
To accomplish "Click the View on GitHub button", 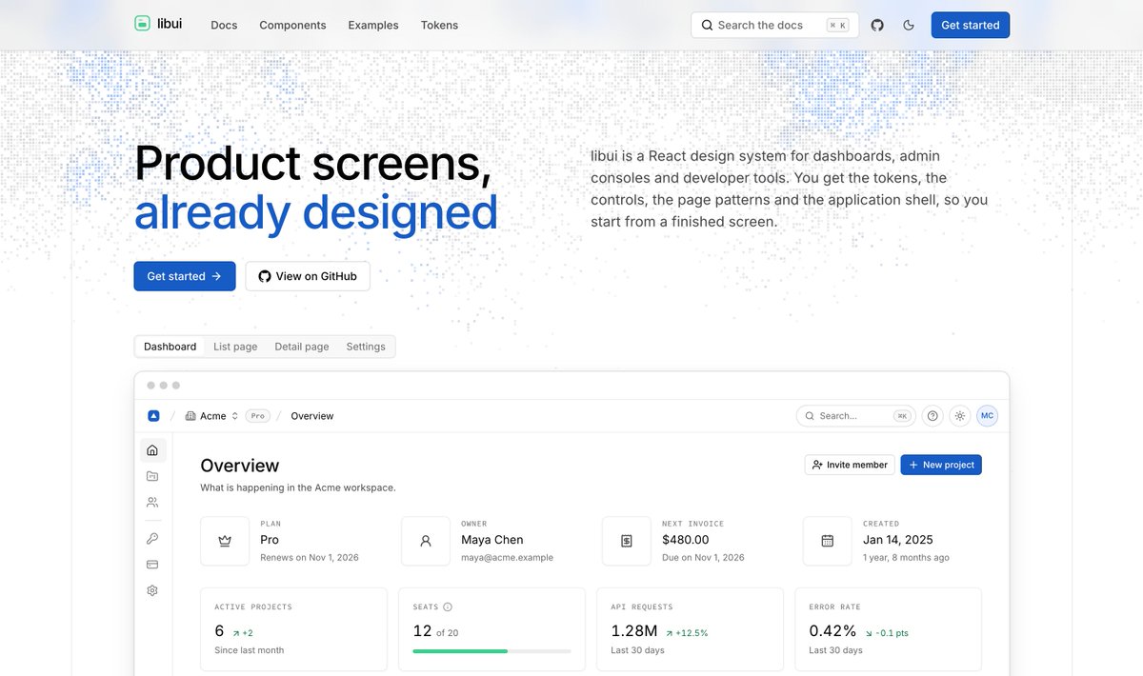I will (x=308, y=276).
